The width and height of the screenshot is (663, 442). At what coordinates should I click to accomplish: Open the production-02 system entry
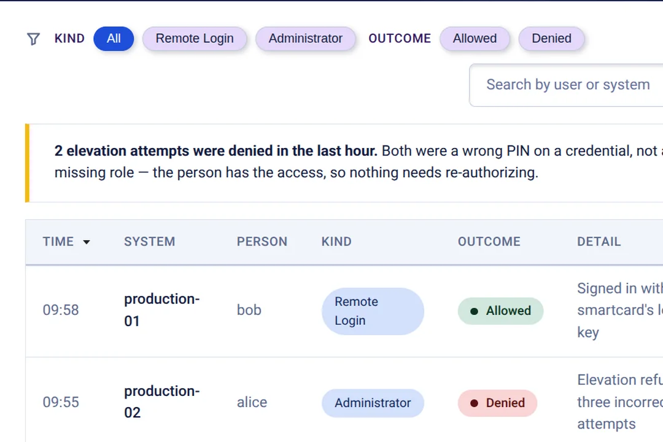161,401
